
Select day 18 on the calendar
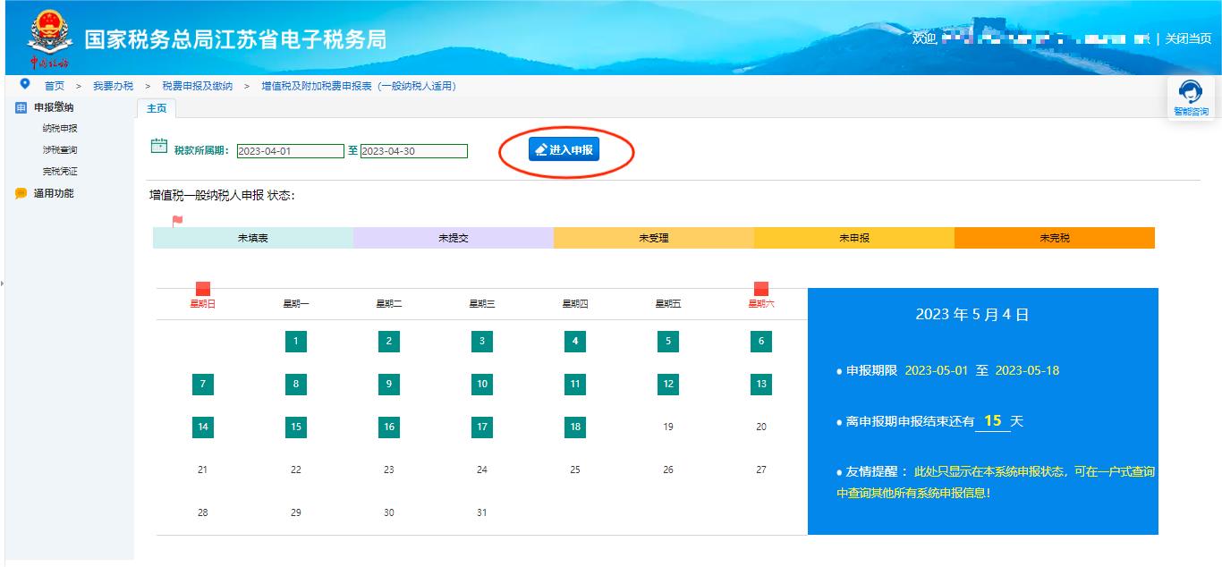tap(575, 427)
